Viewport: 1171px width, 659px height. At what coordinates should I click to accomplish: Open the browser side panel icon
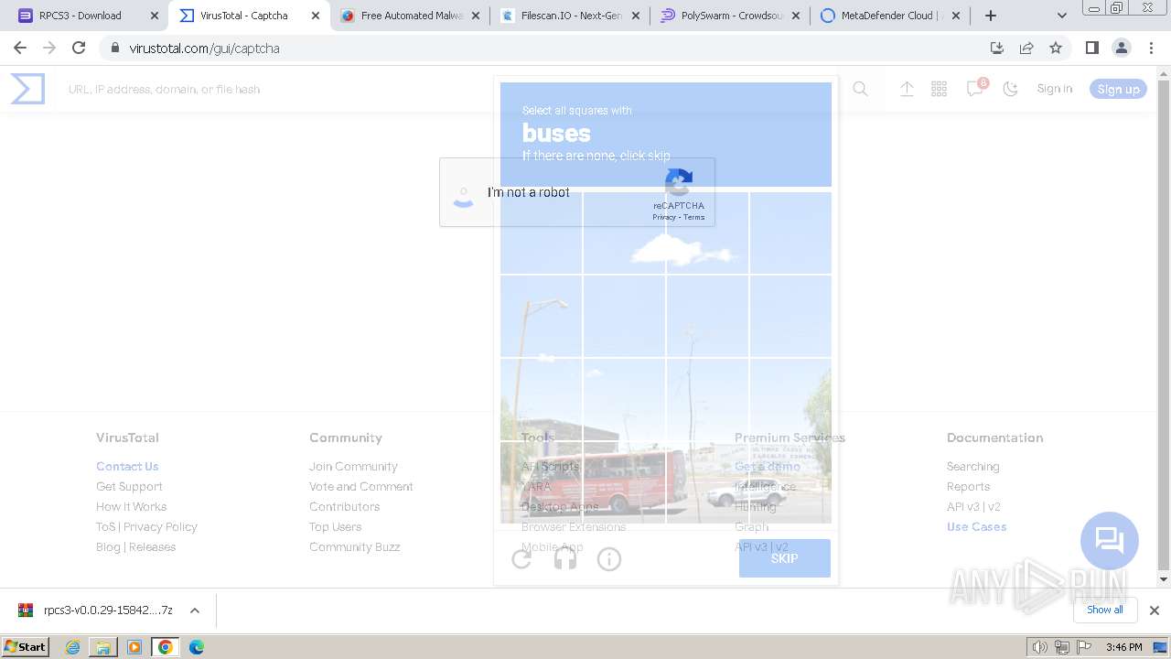tap(1091, 48)
